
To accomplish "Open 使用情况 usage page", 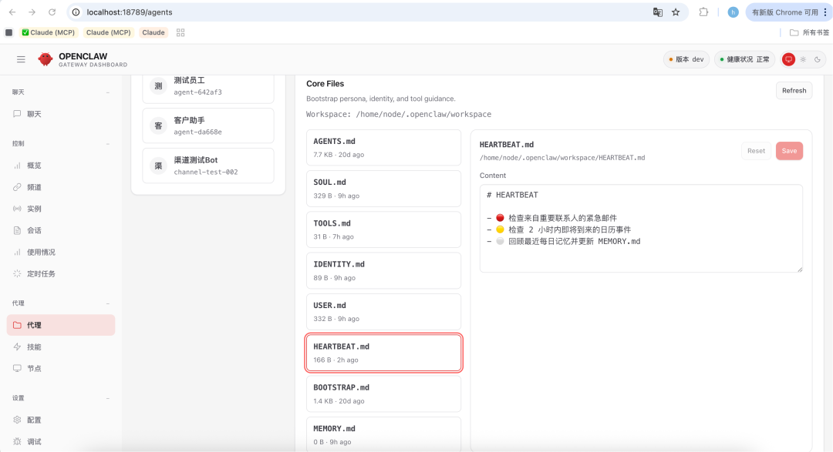I will 61,253.
